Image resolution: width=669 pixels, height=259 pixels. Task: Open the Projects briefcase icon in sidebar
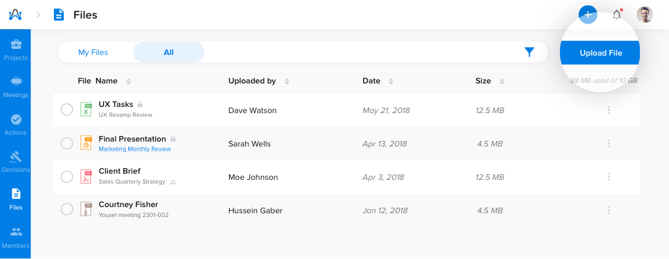point(15,44)
